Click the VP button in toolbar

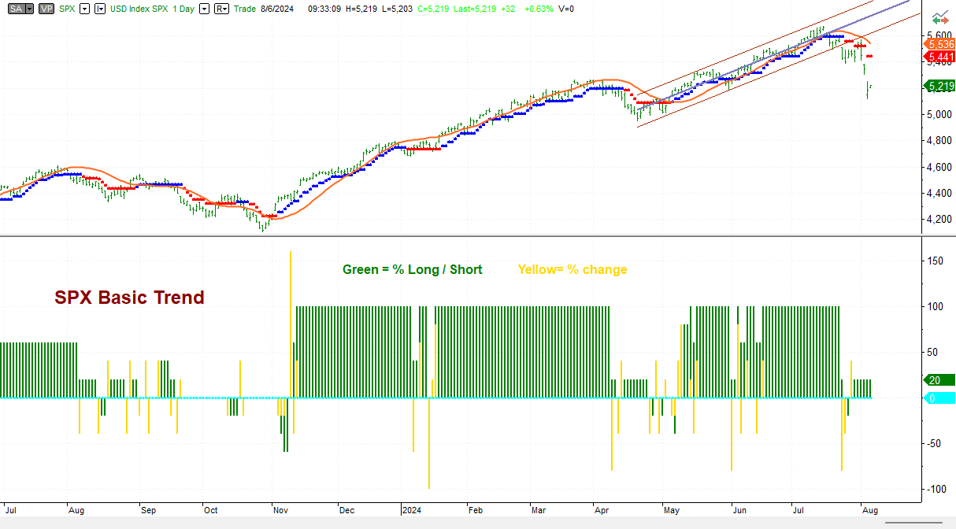[46, 9]
